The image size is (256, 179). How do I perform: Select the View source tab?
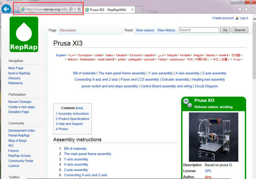point(145,30)
